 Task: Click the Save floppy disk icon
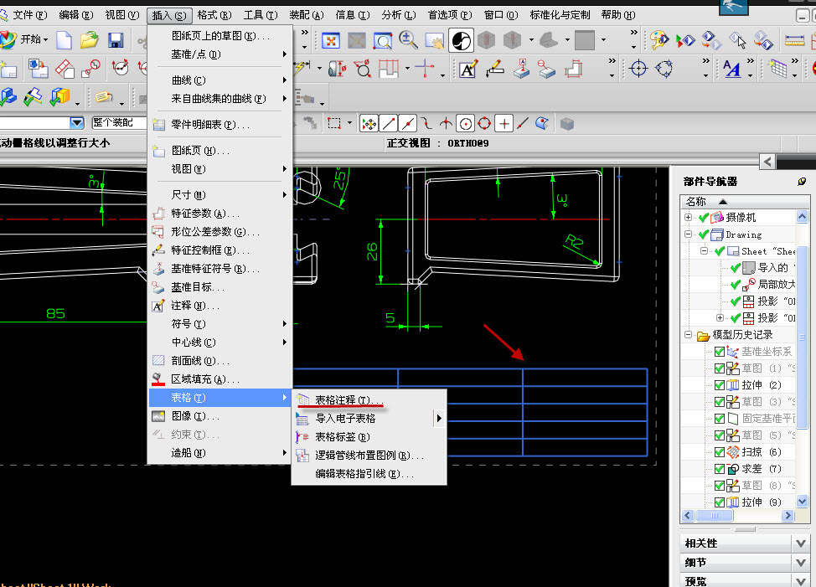pyautogui.click(x=116, y=40)
